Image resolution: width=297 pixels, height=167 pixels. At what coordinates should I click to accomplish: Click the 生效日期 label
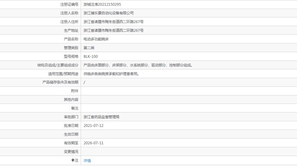coord(71,134)
